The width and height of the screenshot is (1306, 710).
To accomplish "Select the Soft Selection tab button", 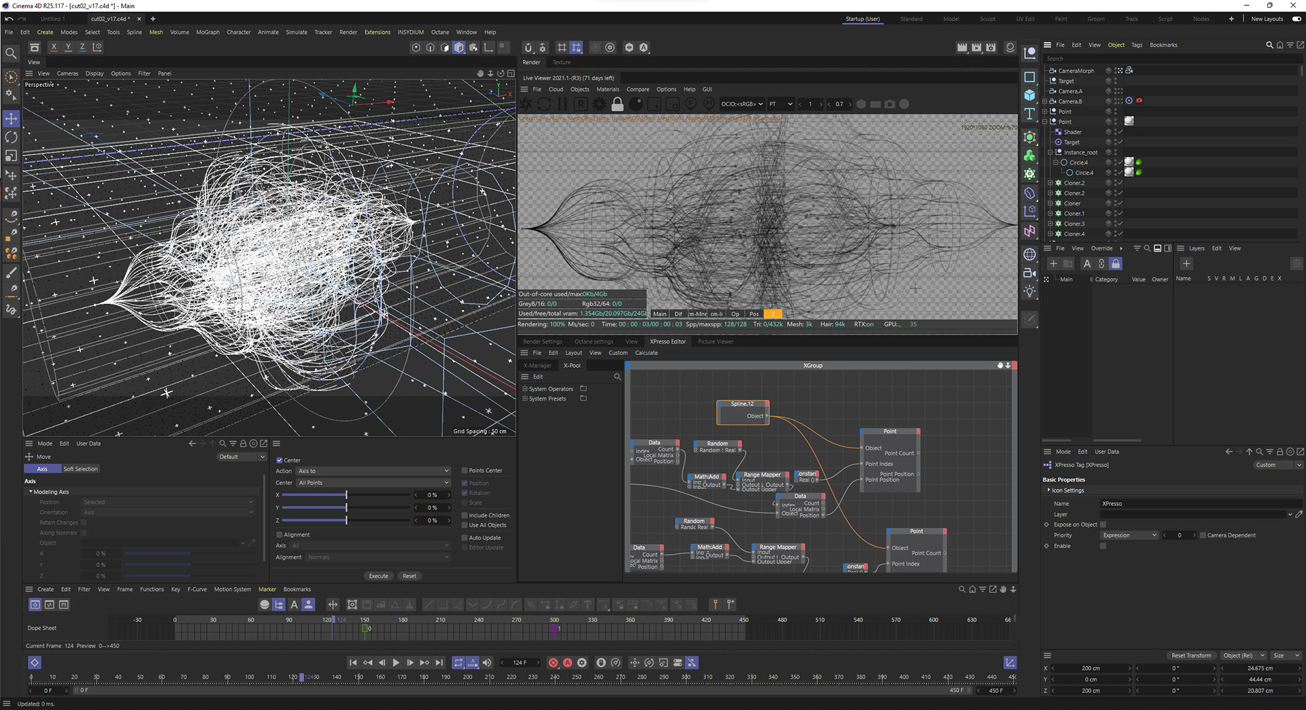I will 81,469.
